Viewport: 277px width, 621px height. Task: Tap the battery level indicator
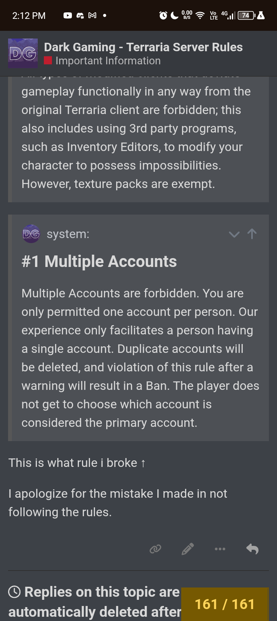tap(246, 15)
